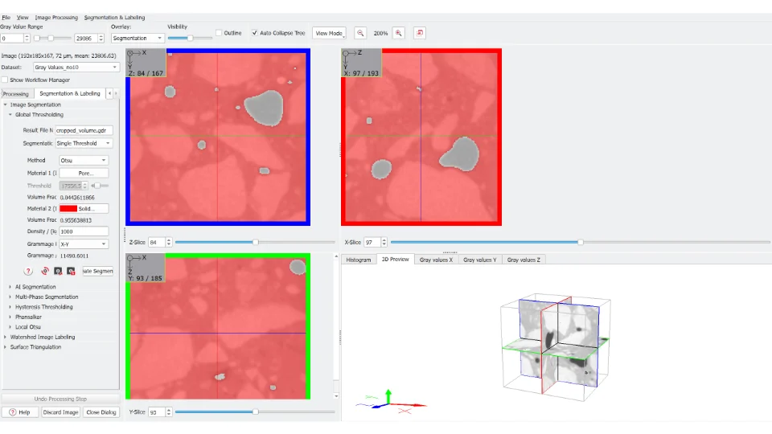Expand Watershed Image Labeling node
Viewport: 772px width, 434px height.
[6, 337]
